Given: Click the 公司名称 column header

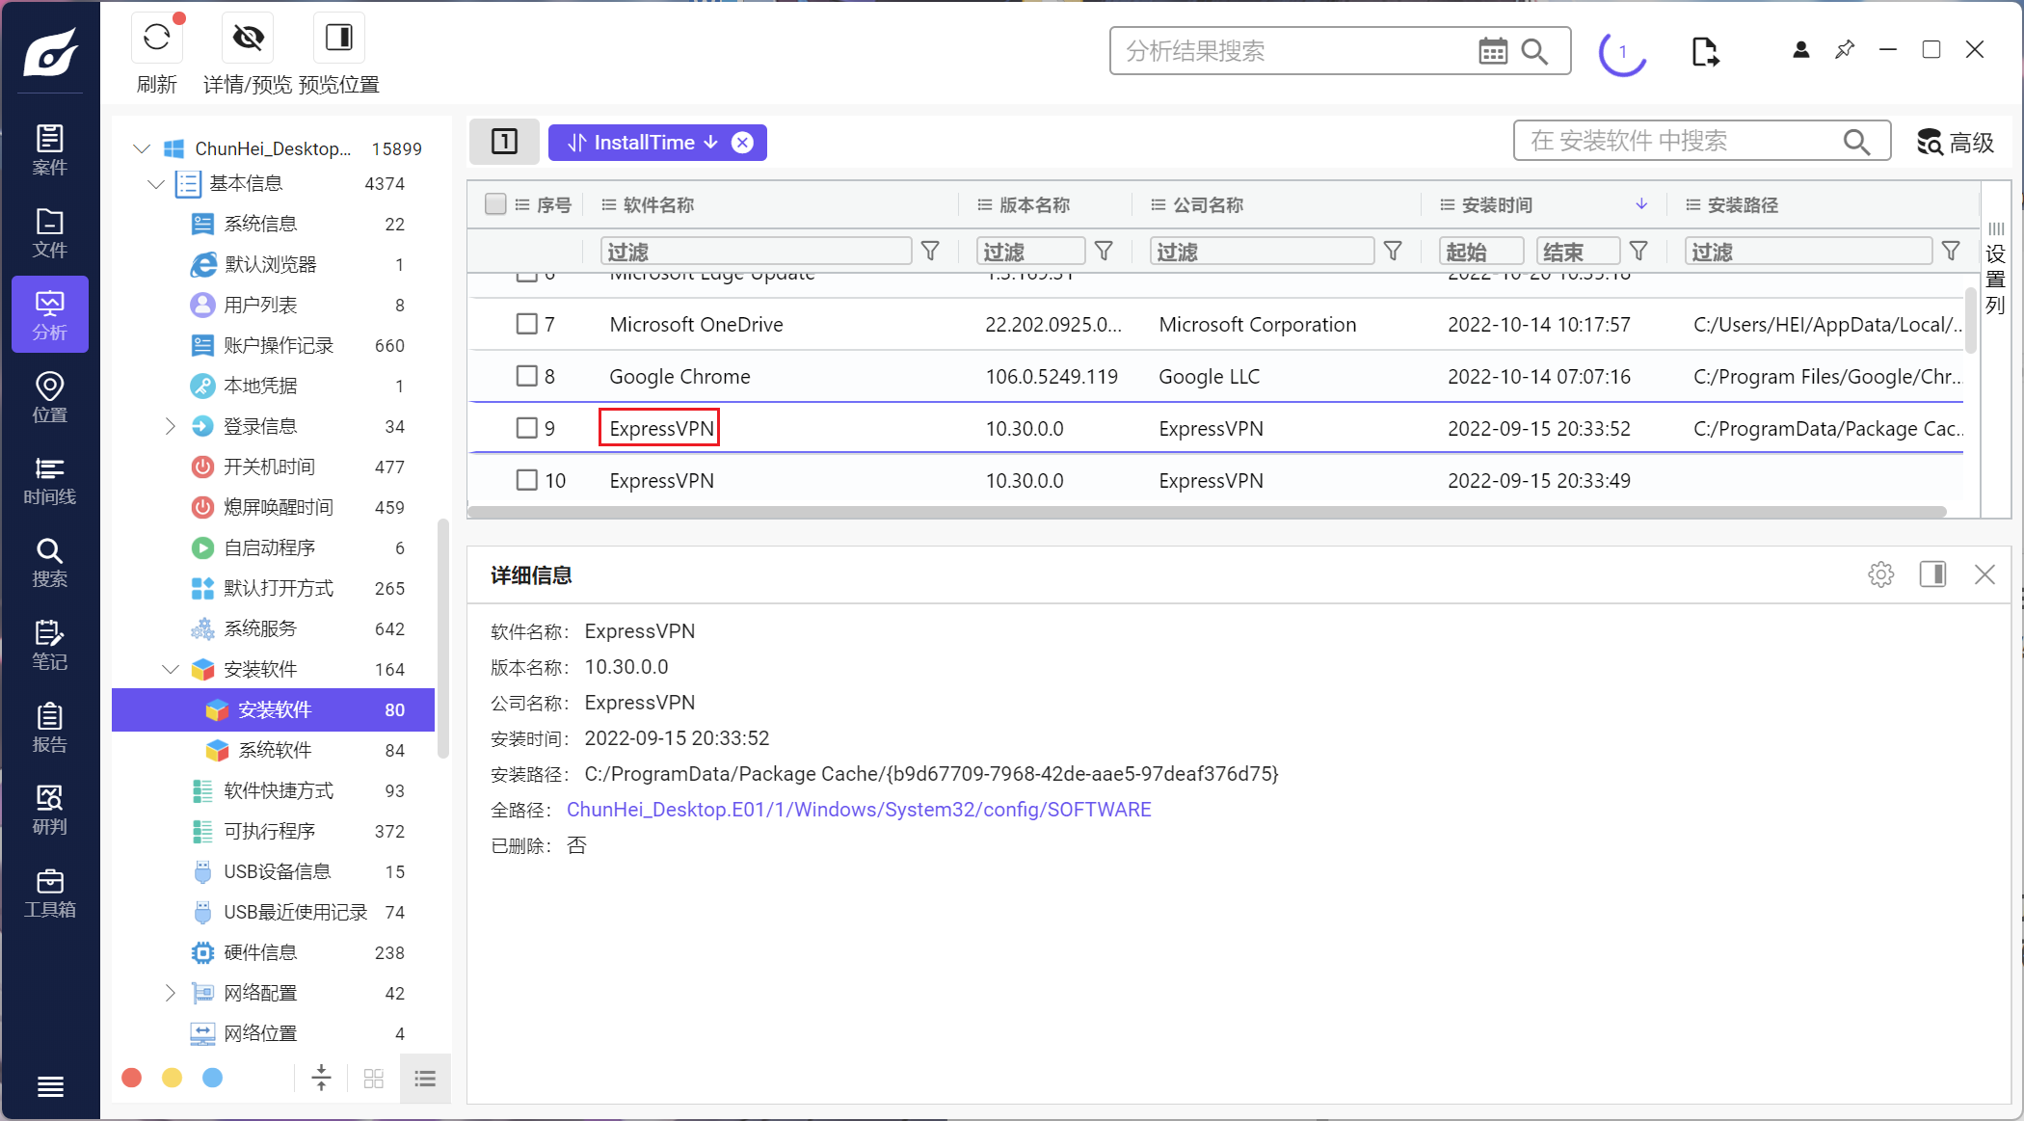Looking at the screenshot, I should tap(1208, 205).
